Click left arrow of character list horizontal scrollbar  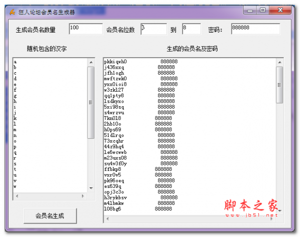click(17, 196)
